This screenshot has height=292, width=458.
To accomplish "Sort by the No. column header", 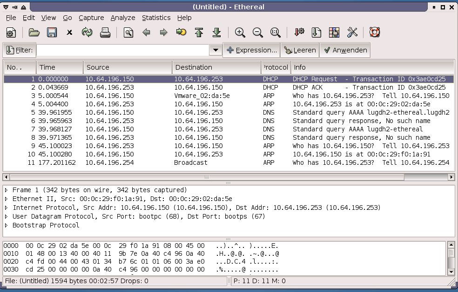I will tap(20, 67).
